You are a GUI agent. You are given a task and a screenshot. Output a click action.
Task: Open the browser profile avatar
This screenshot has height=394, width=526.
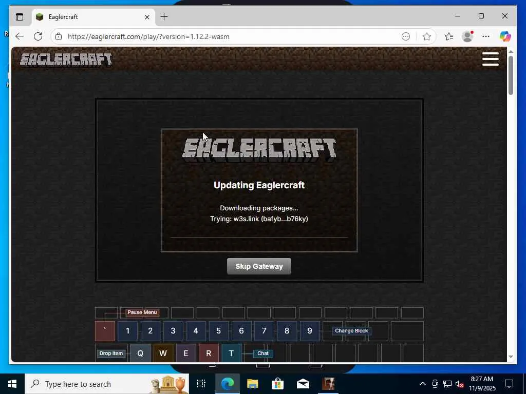[467, 36]
